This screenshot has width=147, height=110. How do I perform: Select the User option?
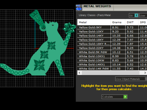[x=143, y=16]
